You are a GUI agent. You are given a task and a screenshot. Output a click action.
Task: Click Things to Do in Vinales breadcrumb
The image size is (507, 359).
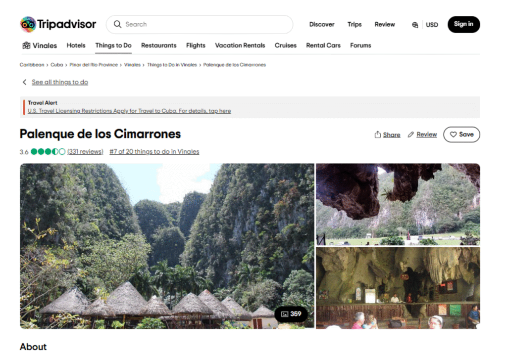(x=172, y=65)
